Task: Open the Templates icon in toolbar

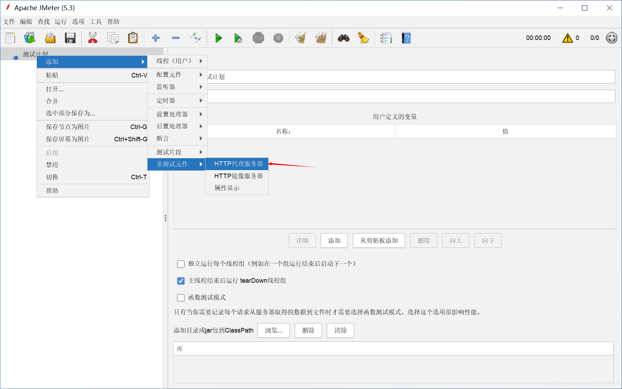Action: 30,38
